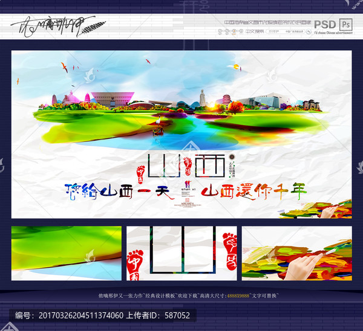The height and width of the screenshot is (331, 363).
Task: Click the hand painting in poster's bottom-right corner
Action: 316,209
